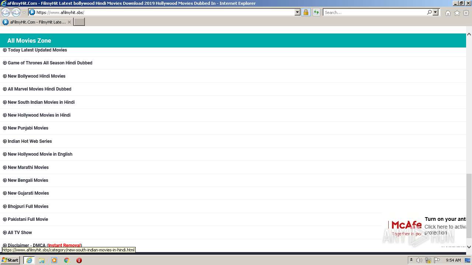The height and width of the screenshot is (265, 472).
Task: Click the magnifier search icon
Action: (x=429, y=12)
